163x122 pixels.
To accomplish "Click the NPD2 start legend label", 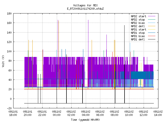I will click(x=139, y=16).
